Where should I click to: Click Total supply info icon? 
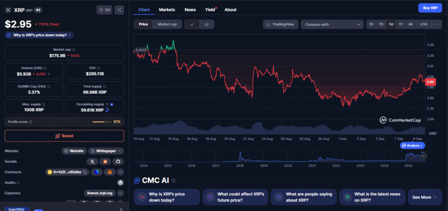(x=105, y=86)
